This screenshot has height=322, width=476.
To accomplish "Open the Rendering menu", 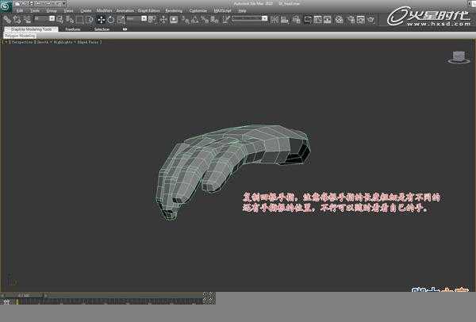I will 174,10.
